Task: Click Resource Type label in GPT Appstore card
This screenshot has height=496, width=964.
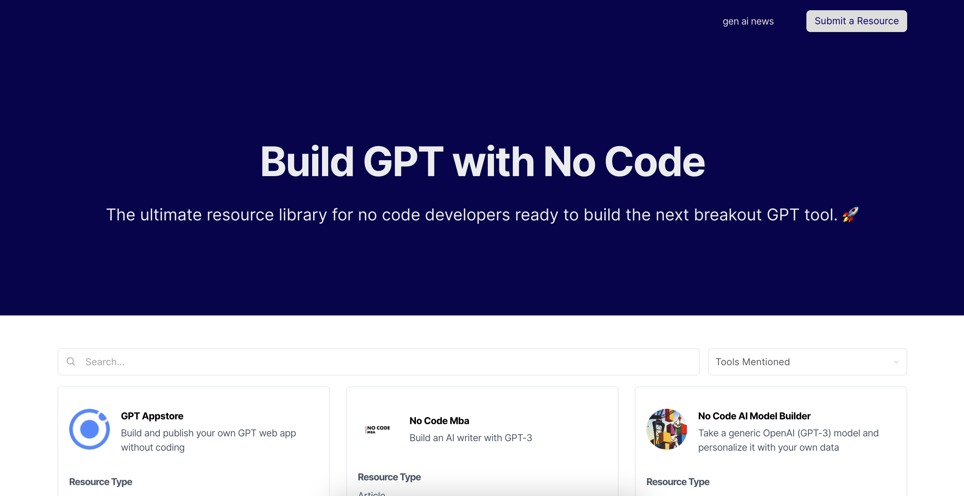Action: (x=101, y=482)
